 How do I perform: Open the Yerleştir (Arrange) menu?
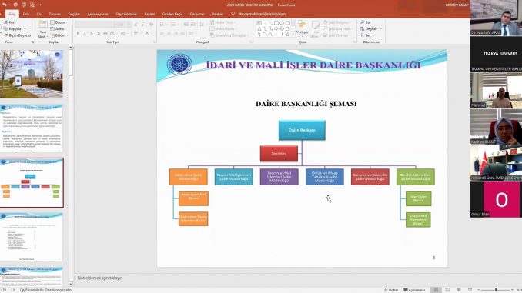click(303, 28)
